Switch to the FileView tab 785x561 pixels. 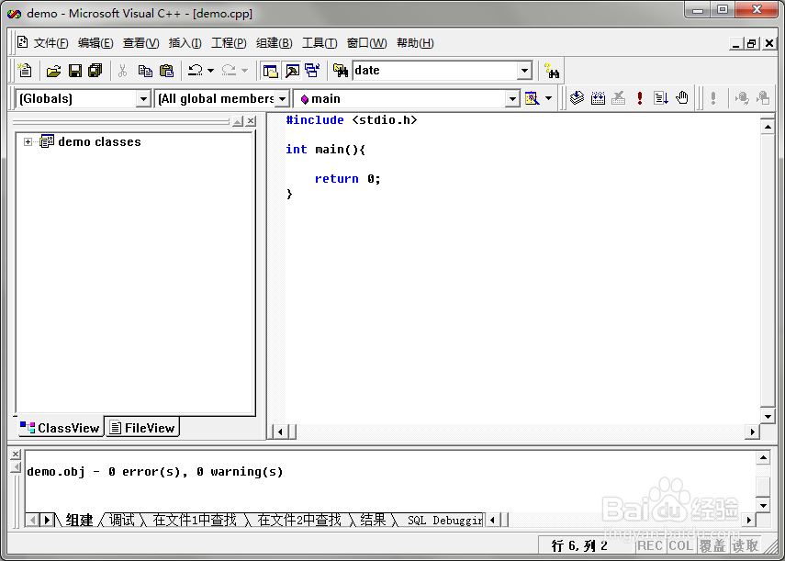(x=142, y=428)
